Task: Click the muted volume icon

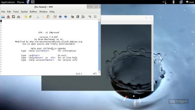Action: (165, 2)
